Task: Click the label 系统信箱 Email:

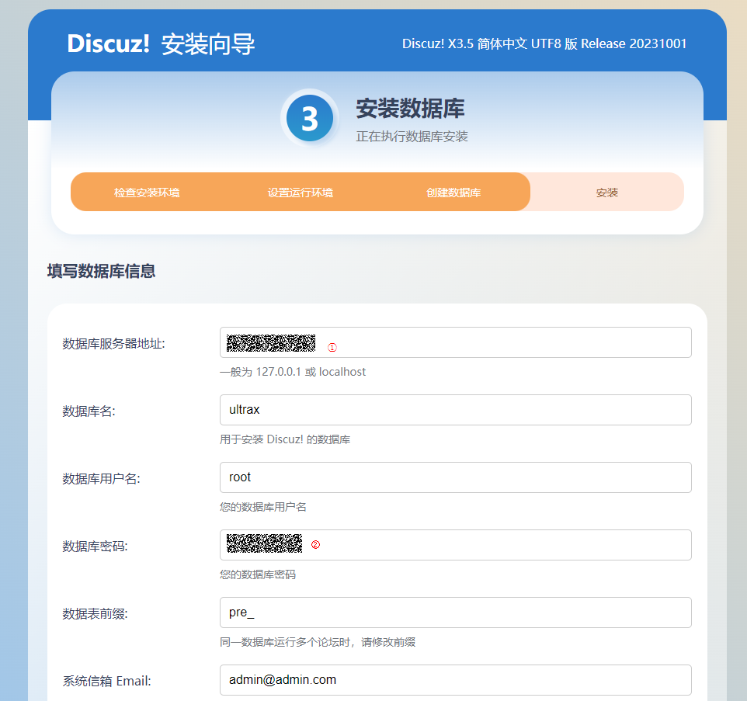Action: [106, 681]
